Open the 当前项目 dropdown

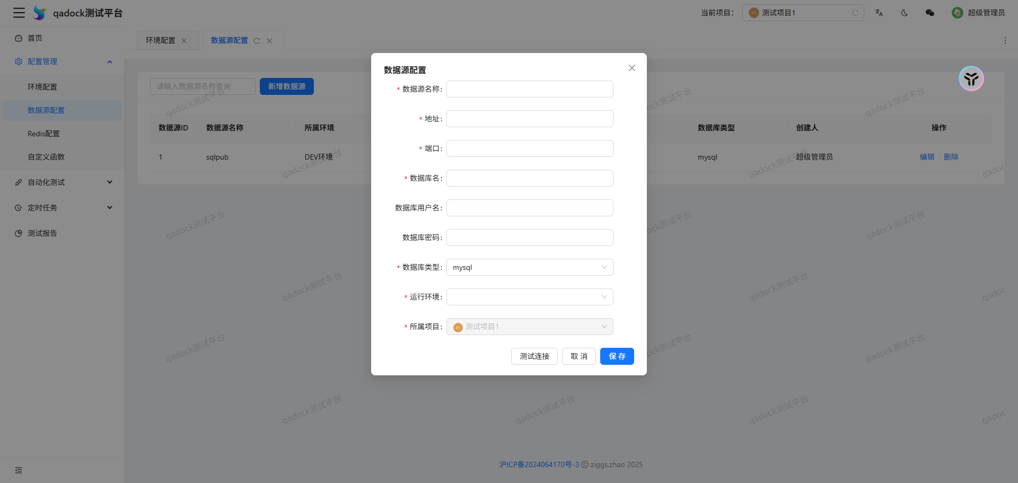pyautogui.click(x=803, y=13)
